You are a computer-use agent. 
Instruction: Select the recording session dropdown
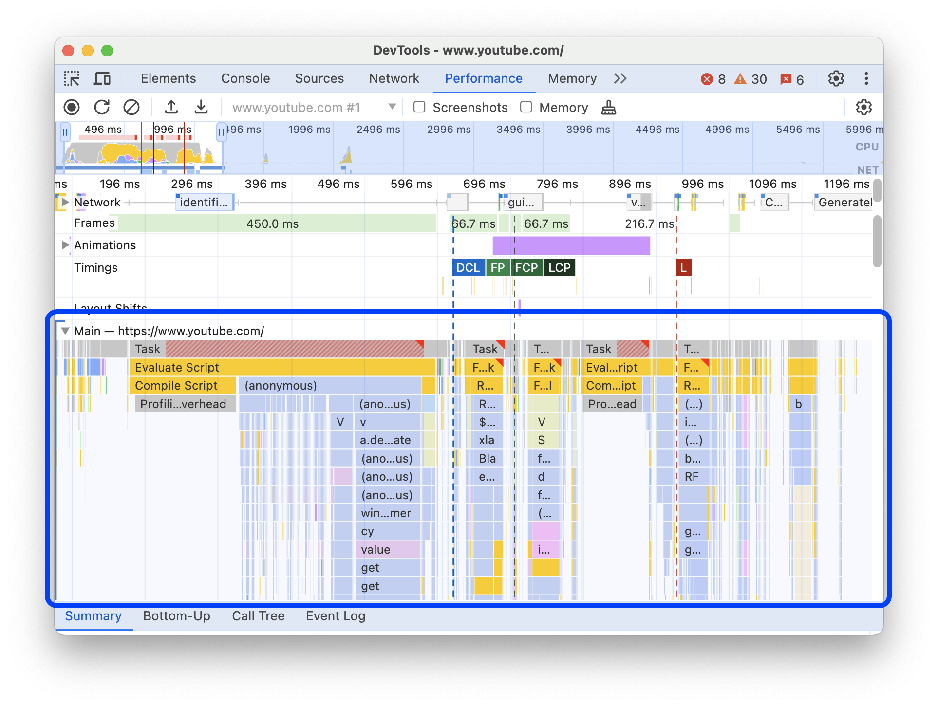pyautogui.click(x=309, y=107)
